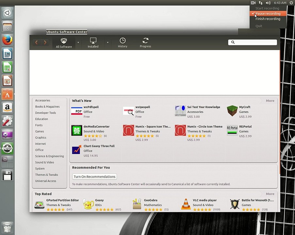Expand the All Software dropdown arrow
This screenshot has height=235, width=295.
[78, 42]
